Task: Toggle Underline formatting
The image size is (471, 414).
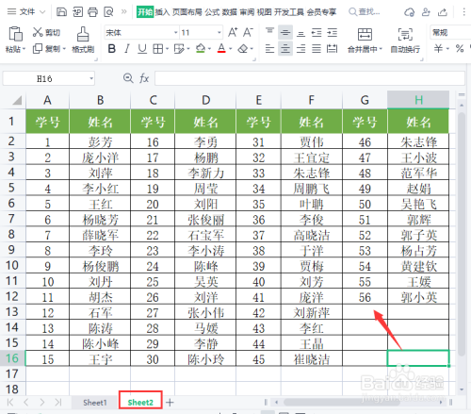Action: point(142,49)
